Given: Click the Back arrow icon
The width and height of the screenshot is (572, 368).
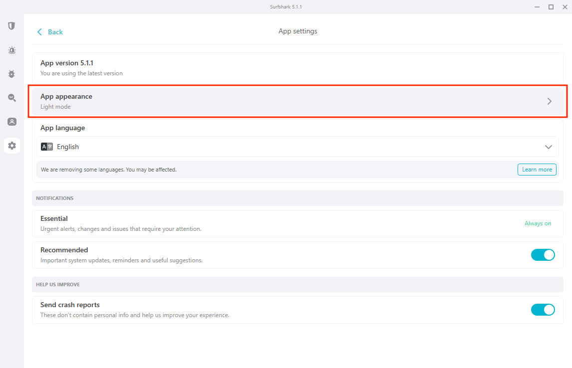Looking at the screenshot, I should pos(40,32).
